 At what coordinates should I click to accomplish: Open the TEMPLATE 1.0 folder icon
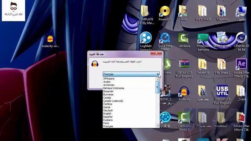pos(145,11)
